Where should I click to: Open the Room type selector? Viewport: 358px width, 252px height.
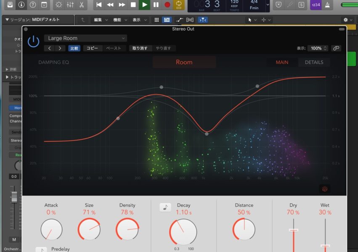pyautogui.click(x=184, y=62)
